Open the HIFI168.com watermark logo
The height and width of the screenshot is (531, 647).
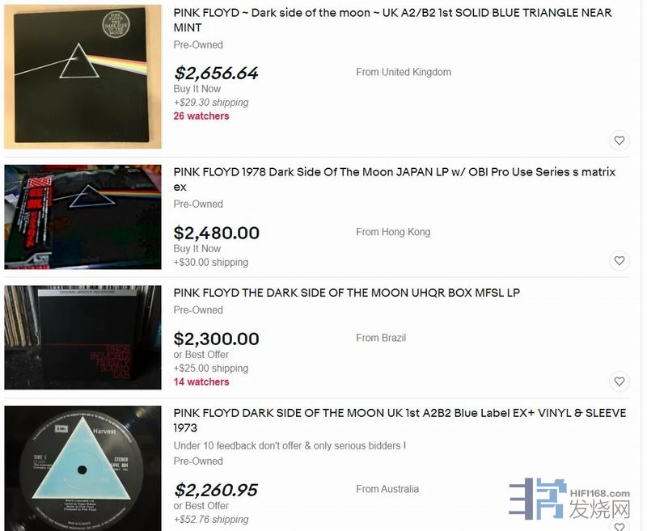569,499
